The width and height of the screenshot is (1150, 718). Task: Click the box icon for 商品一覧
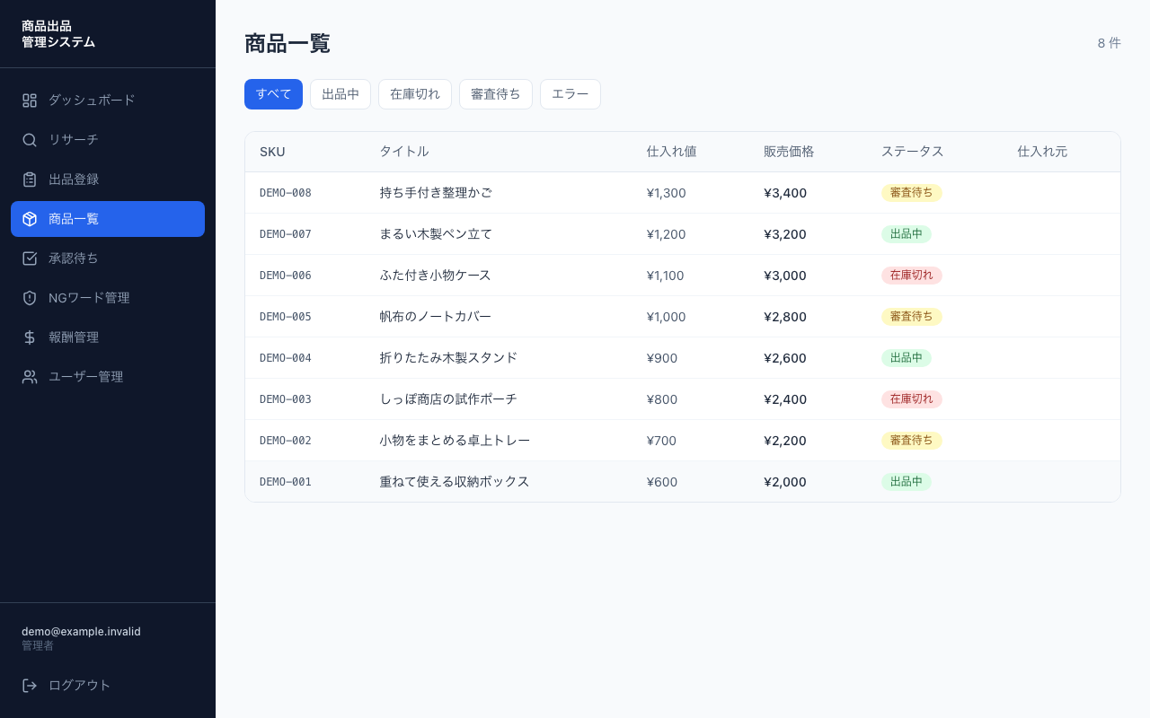(x=30, y=219)
